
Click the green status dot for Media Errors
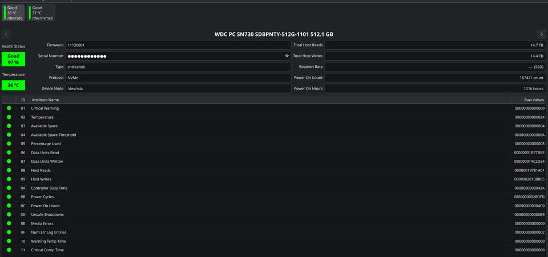click(x=9, y=223)
